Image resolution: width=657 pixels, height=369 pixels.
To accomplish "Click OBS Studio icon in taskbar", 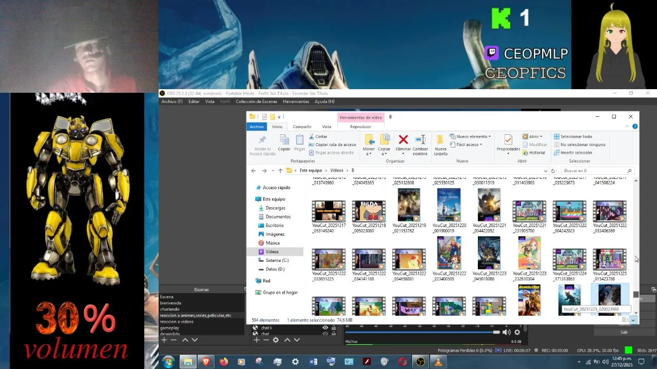I will point(420,362).
